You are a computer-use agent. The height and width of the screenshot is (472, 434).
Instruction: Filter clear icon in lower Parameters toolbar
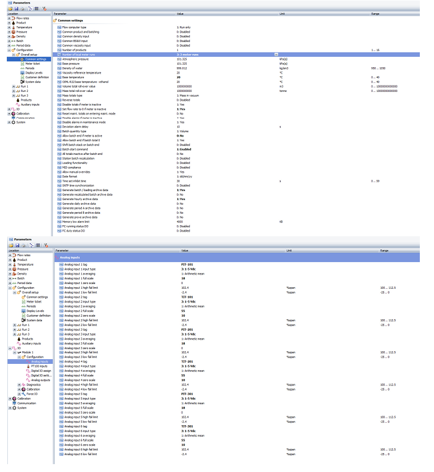pos(46,245)
